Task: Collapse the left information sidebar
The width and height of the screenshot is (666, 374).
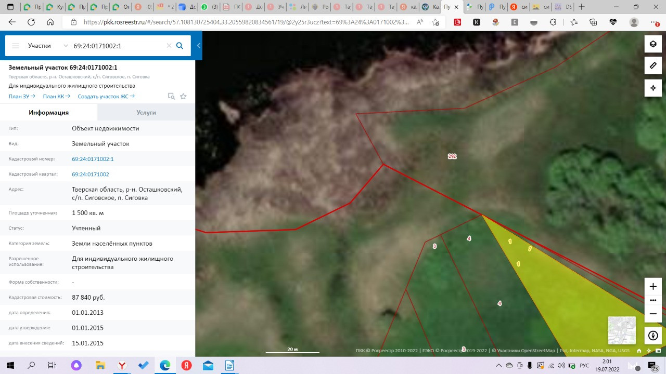Action: [x=198, y=46]
